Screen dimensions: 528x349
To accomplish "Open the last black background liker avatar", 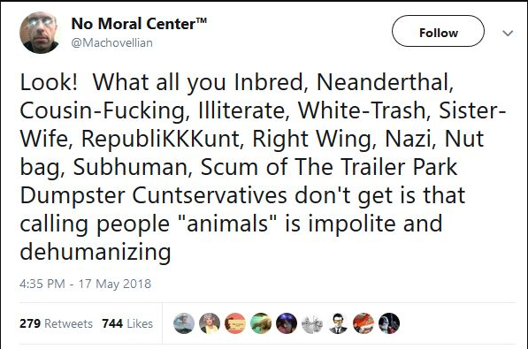I will [389, 323].
